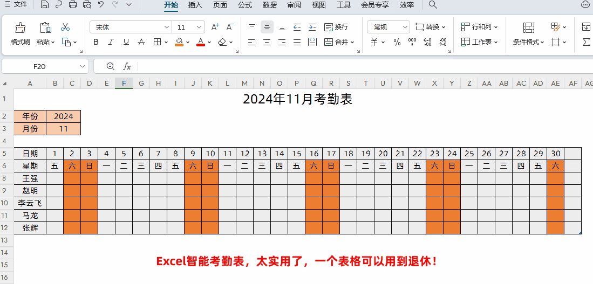Click the Percent style icon

[x=397, y=42]
